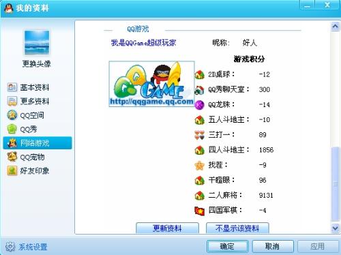This screenshot has height=255, width=341.
Task: Select 网络游戏 sidebar entry
Action: click(38, 143)
